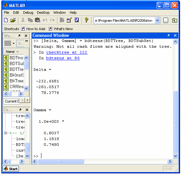The width and height of the screenshot is (181, 175).
Task: Select the BDTSu variable in Workspace
Action: coord(13,63)
